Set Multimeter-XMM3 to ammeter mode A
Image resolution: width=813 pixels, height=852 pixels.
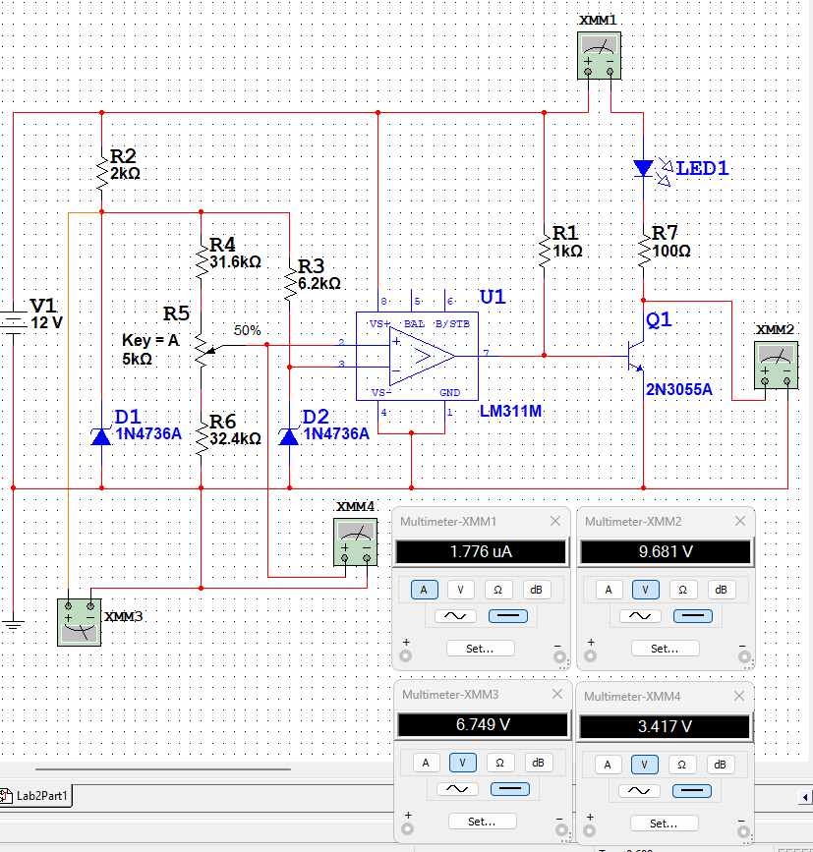(426, 763)
